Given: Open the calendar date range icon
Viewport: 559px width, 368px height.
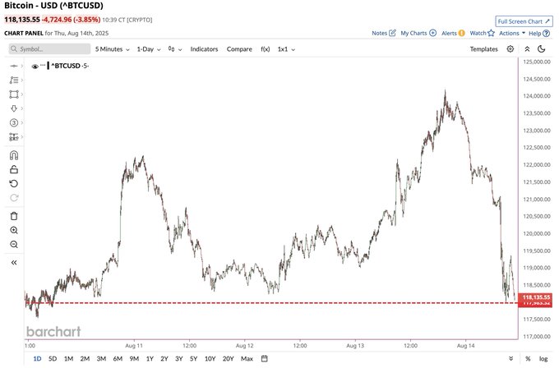Looking at the screenshot, I should pos(264,358).
